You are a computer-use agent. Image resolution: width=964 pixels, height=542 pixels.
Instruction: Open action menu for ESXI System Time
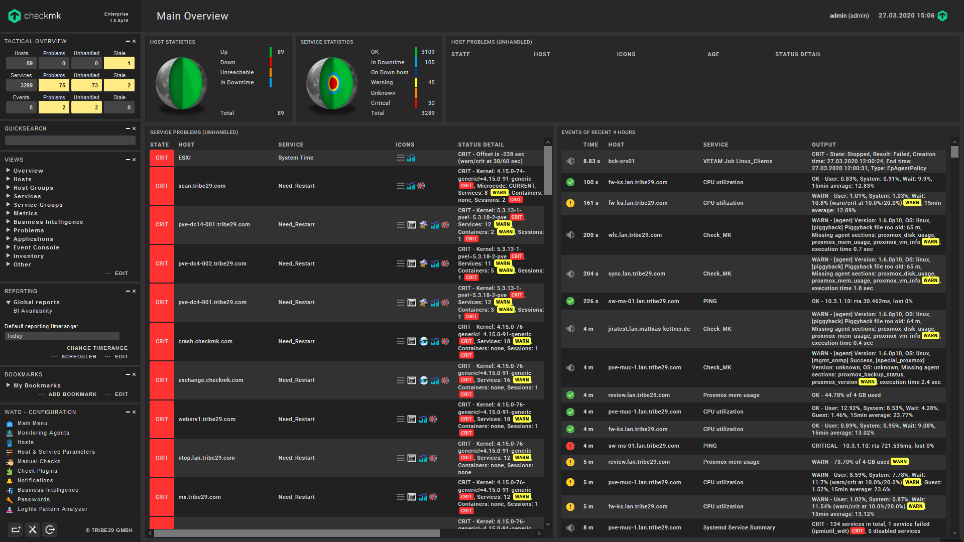click(400, 158)
